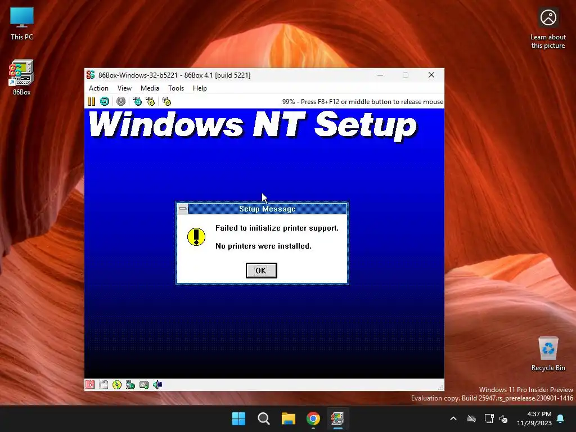Click the gray ACPI power button icon
Viewport: 576px width, 432px height.
tap(121, 101)
